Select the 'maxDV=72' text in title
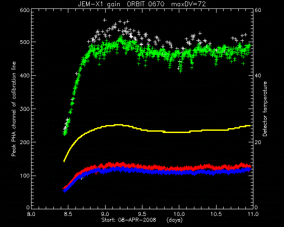The image size is (284, 227). tap(189, 4)
